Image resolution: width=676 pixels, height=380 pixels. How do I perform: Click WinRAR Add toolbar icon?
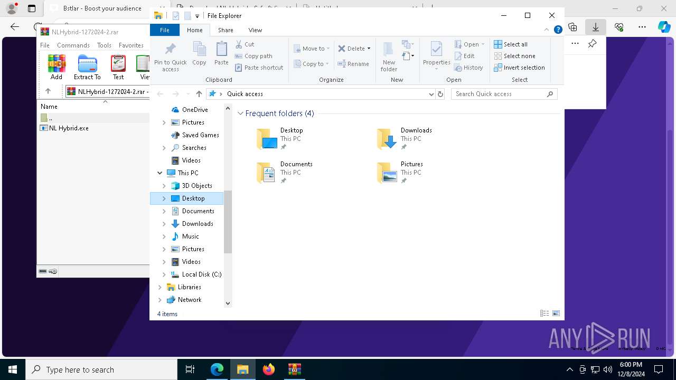point(57,67)
